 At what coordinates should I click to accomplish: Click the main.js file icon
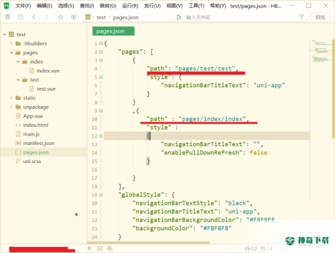(18, 134)
